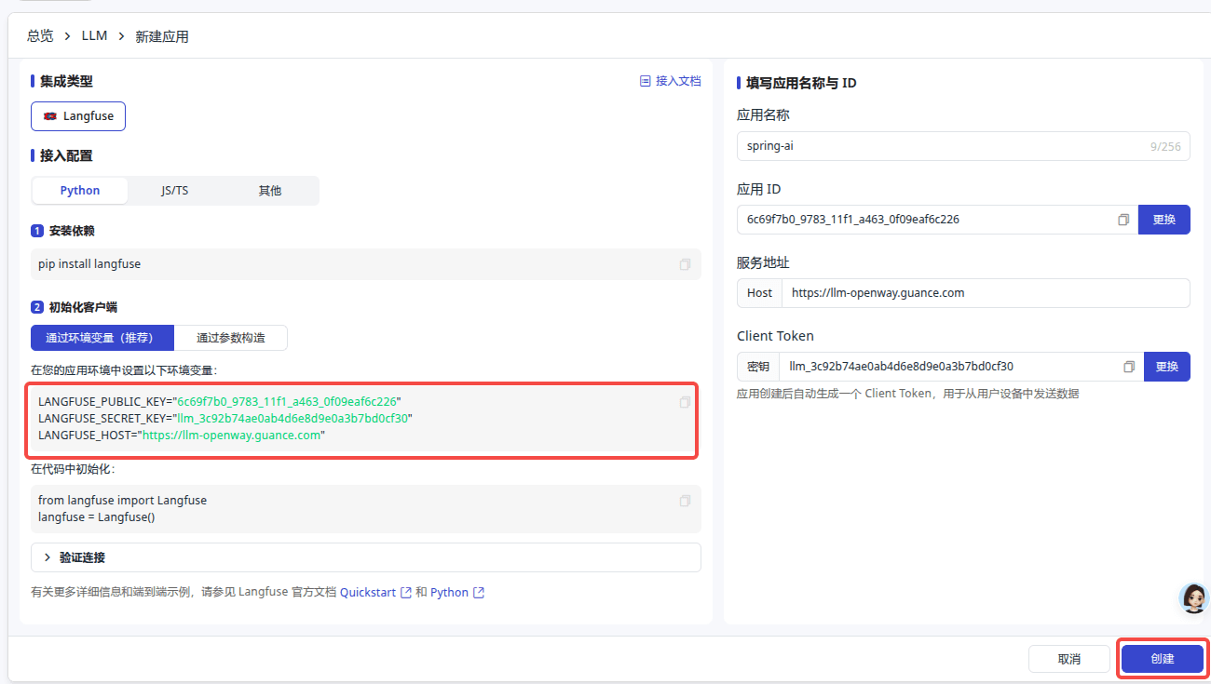Switch to the 其他 config tab
The width and height of the screenshot is (1211, 684).
coord(270,191)
